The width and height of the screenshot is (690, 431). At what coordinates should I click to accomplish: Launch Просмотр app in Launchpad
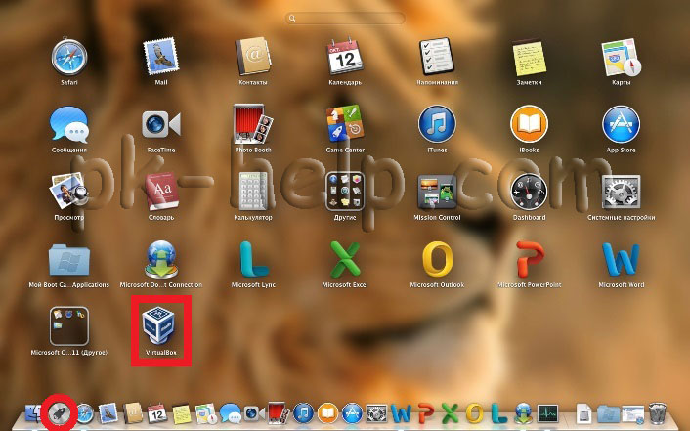[x=69, y=192]
